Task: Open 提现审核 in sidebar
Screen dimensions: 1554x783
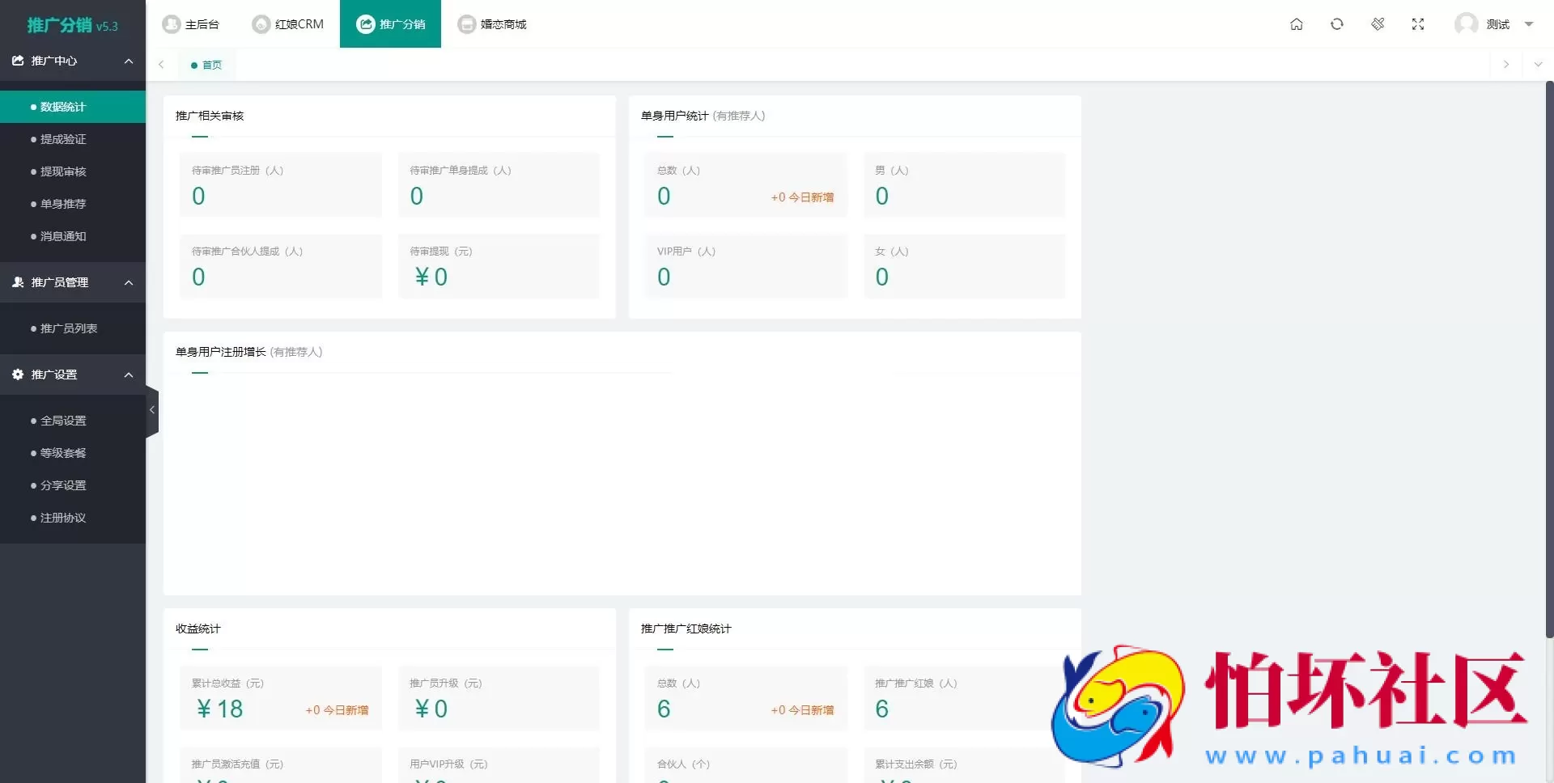Action: pyautogui.click(x=63, y=171)
